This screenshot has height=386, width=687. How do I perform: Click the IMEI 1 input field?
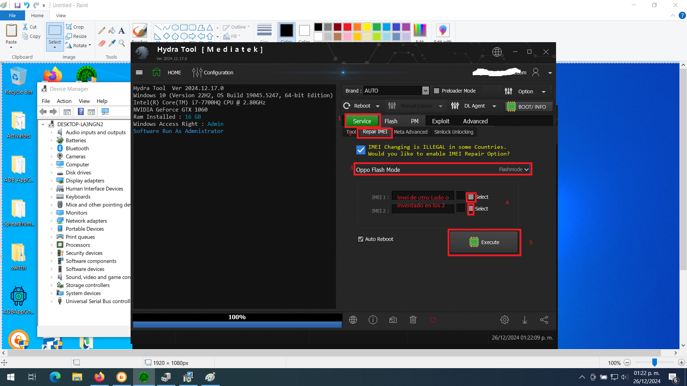tap(423, 196)
